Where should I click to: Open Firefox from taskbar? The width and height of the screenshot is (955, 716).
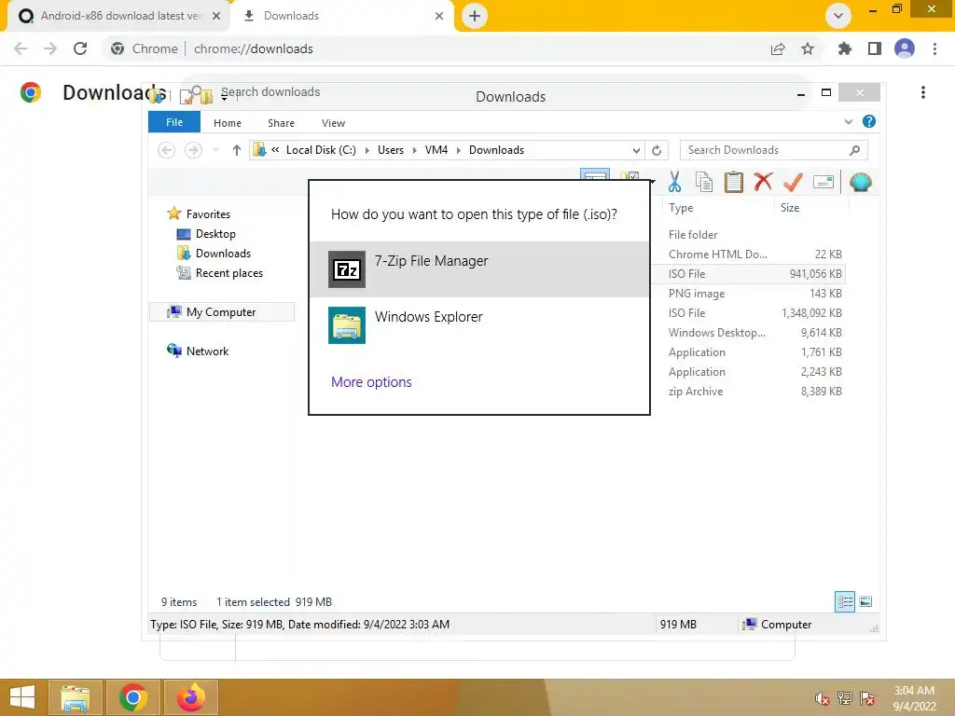click(190, 697)
